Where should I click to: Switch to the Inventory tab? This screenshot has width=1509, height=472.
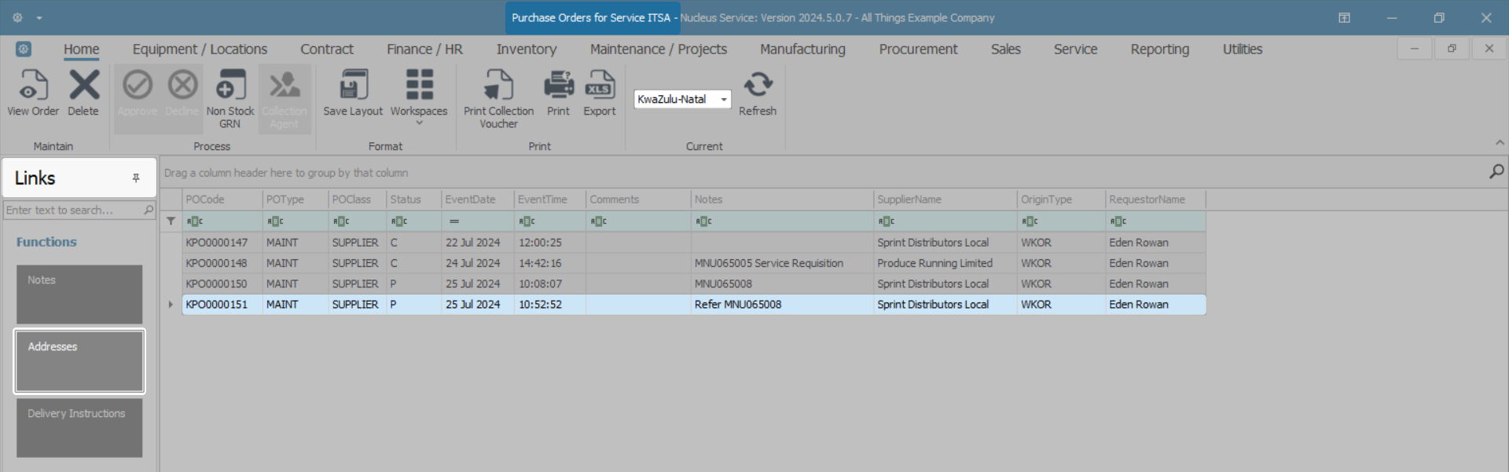[526, 49]
